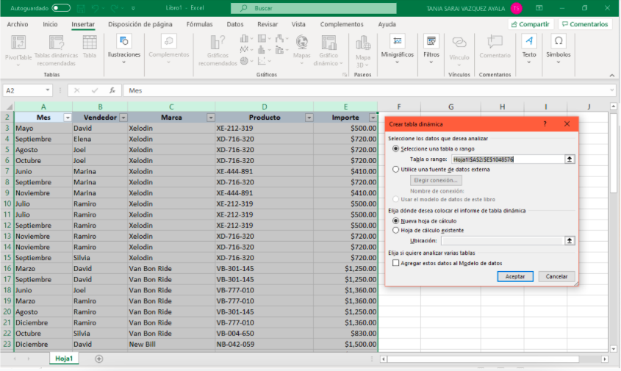The image size is (621, 371).
Task: Click Gráficos recomendados
Action: pos(218,50)
